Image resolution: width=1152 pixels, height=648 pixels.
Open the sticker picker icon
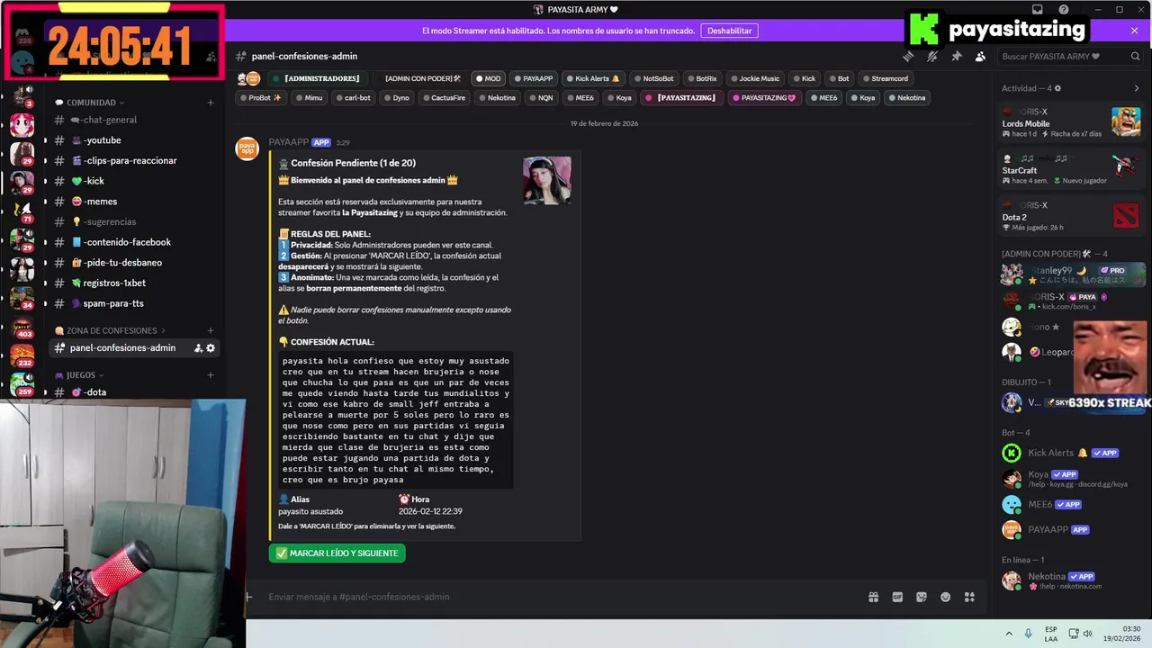coord(922,597)
